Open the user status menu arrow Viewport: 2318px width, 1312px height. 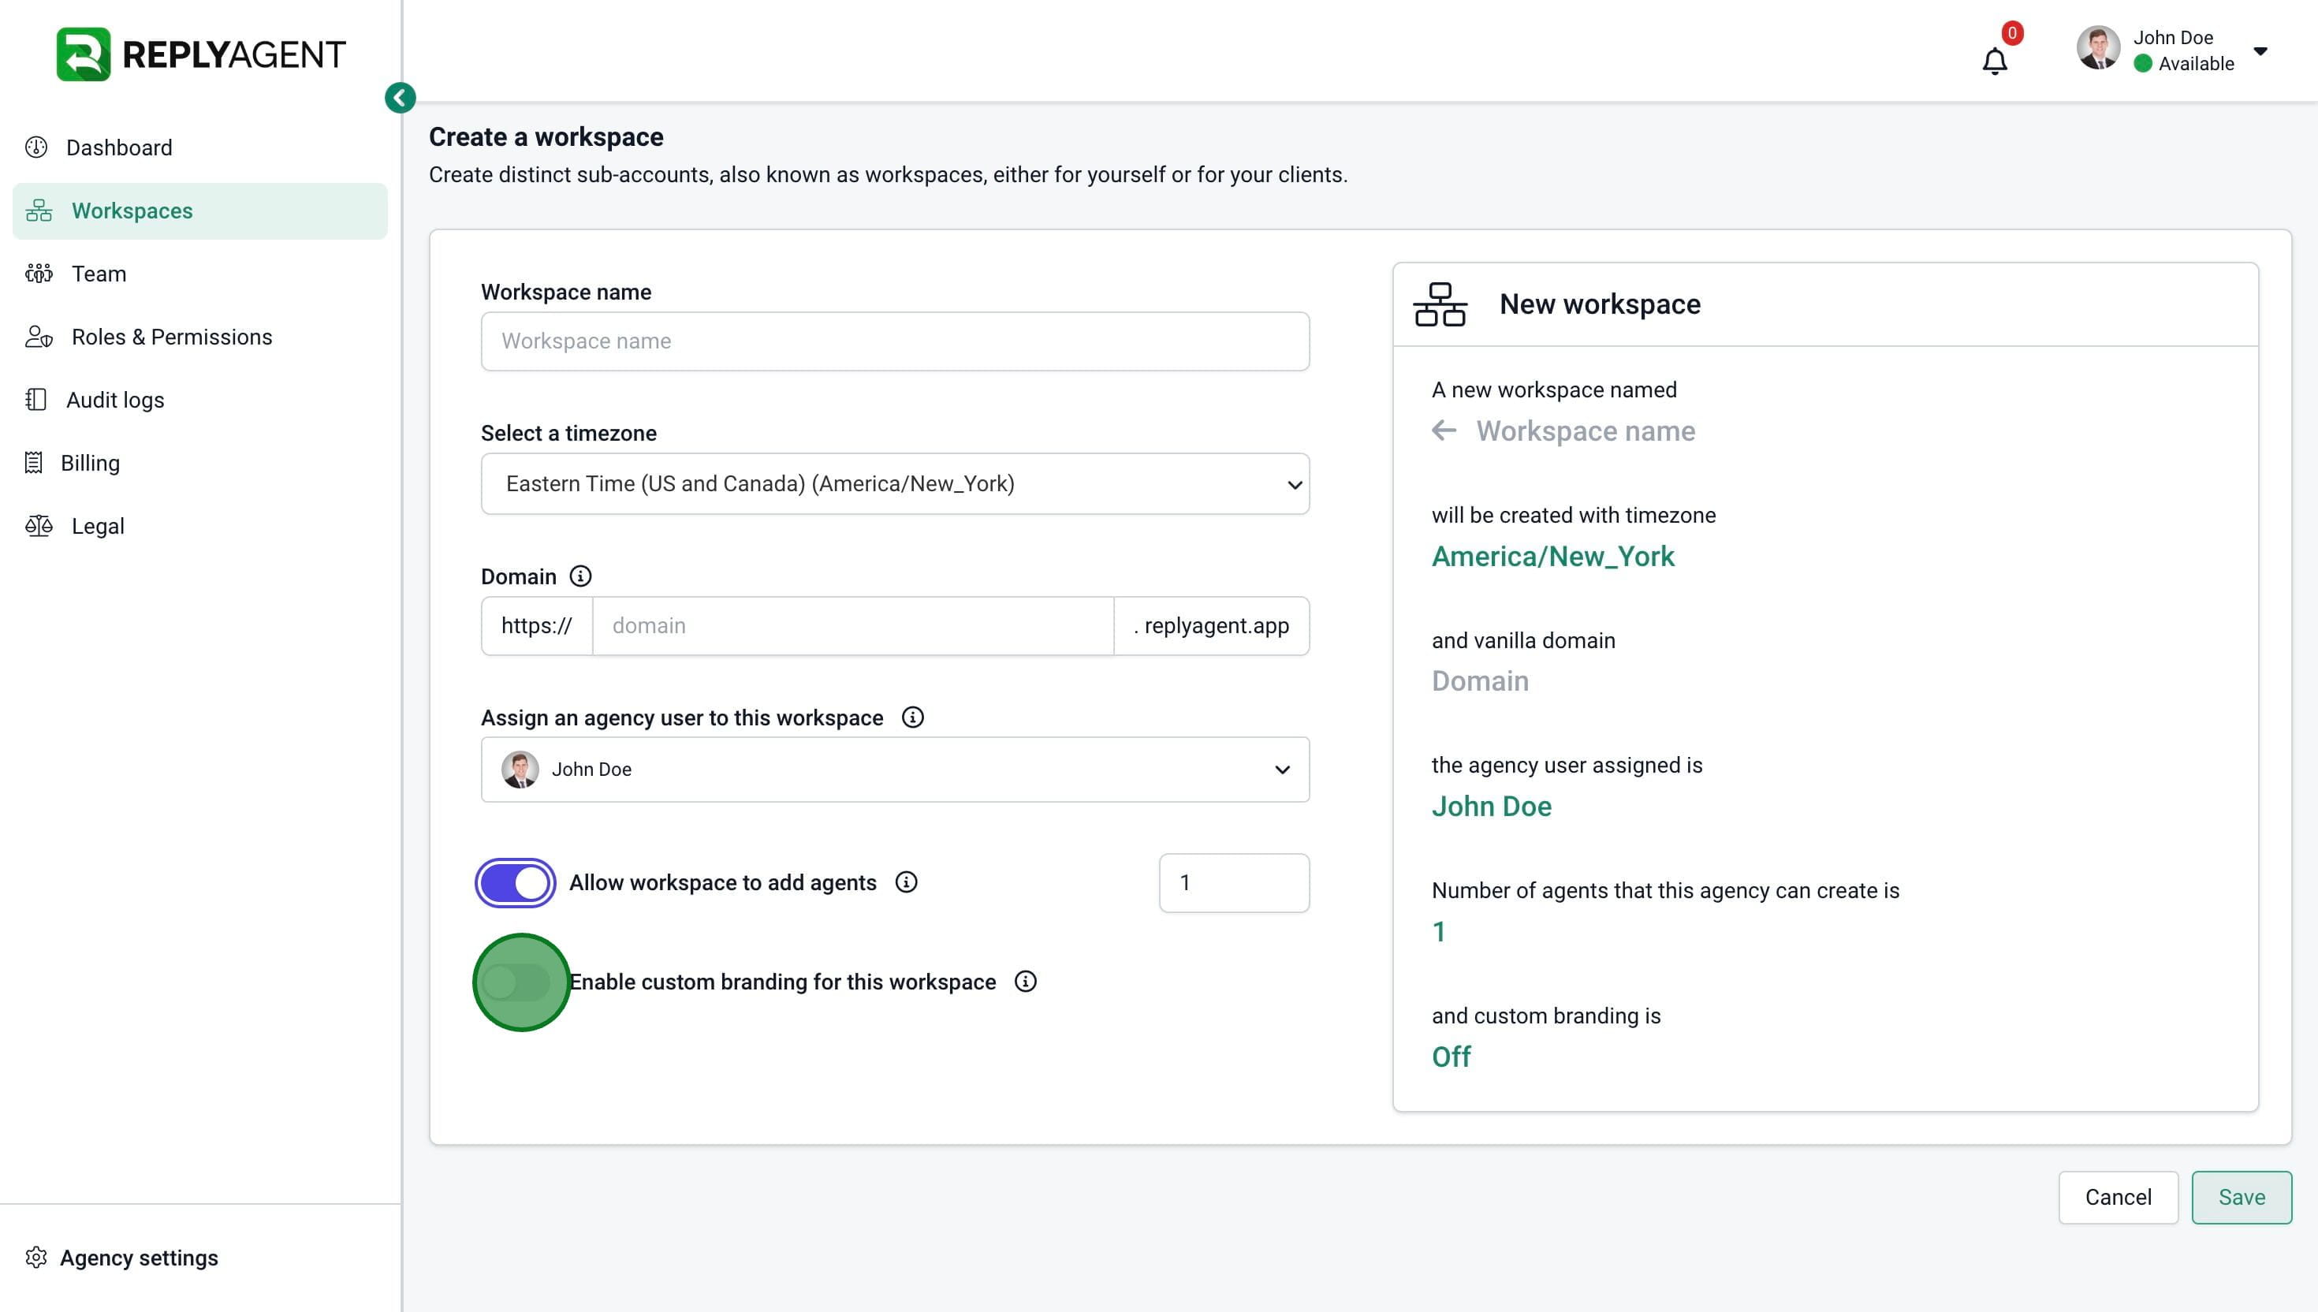tap(2260, 50)
